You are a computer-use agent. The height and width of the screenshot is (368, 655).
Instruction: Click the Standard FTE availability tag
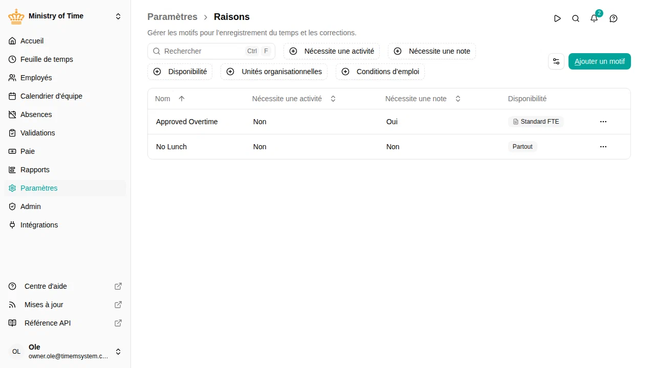tap(536, 122)
